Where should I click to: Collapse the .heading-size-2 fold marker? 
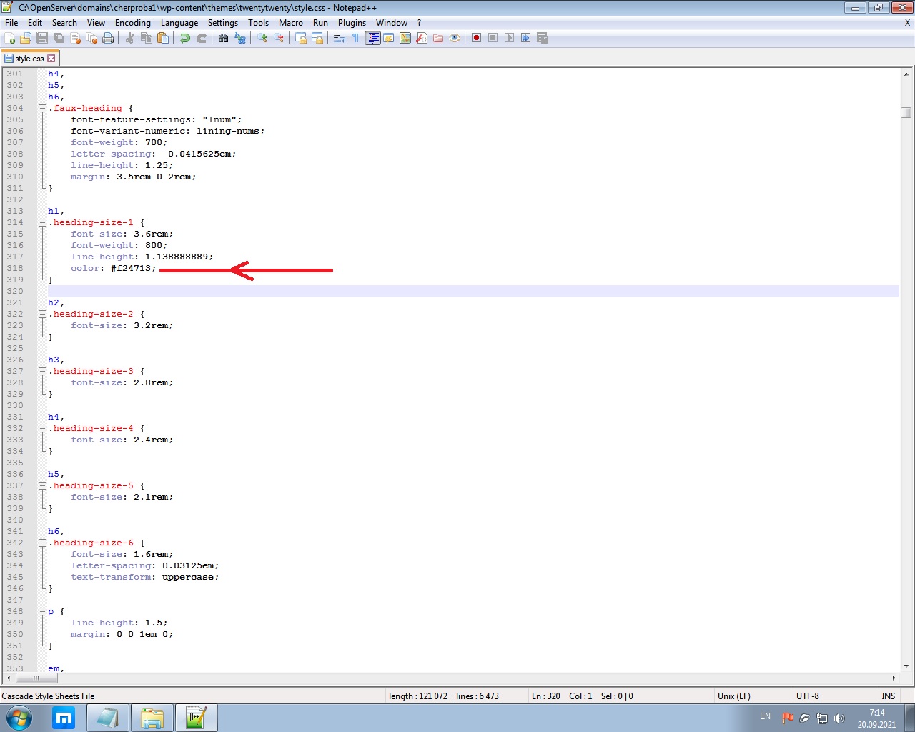(42, 315)
